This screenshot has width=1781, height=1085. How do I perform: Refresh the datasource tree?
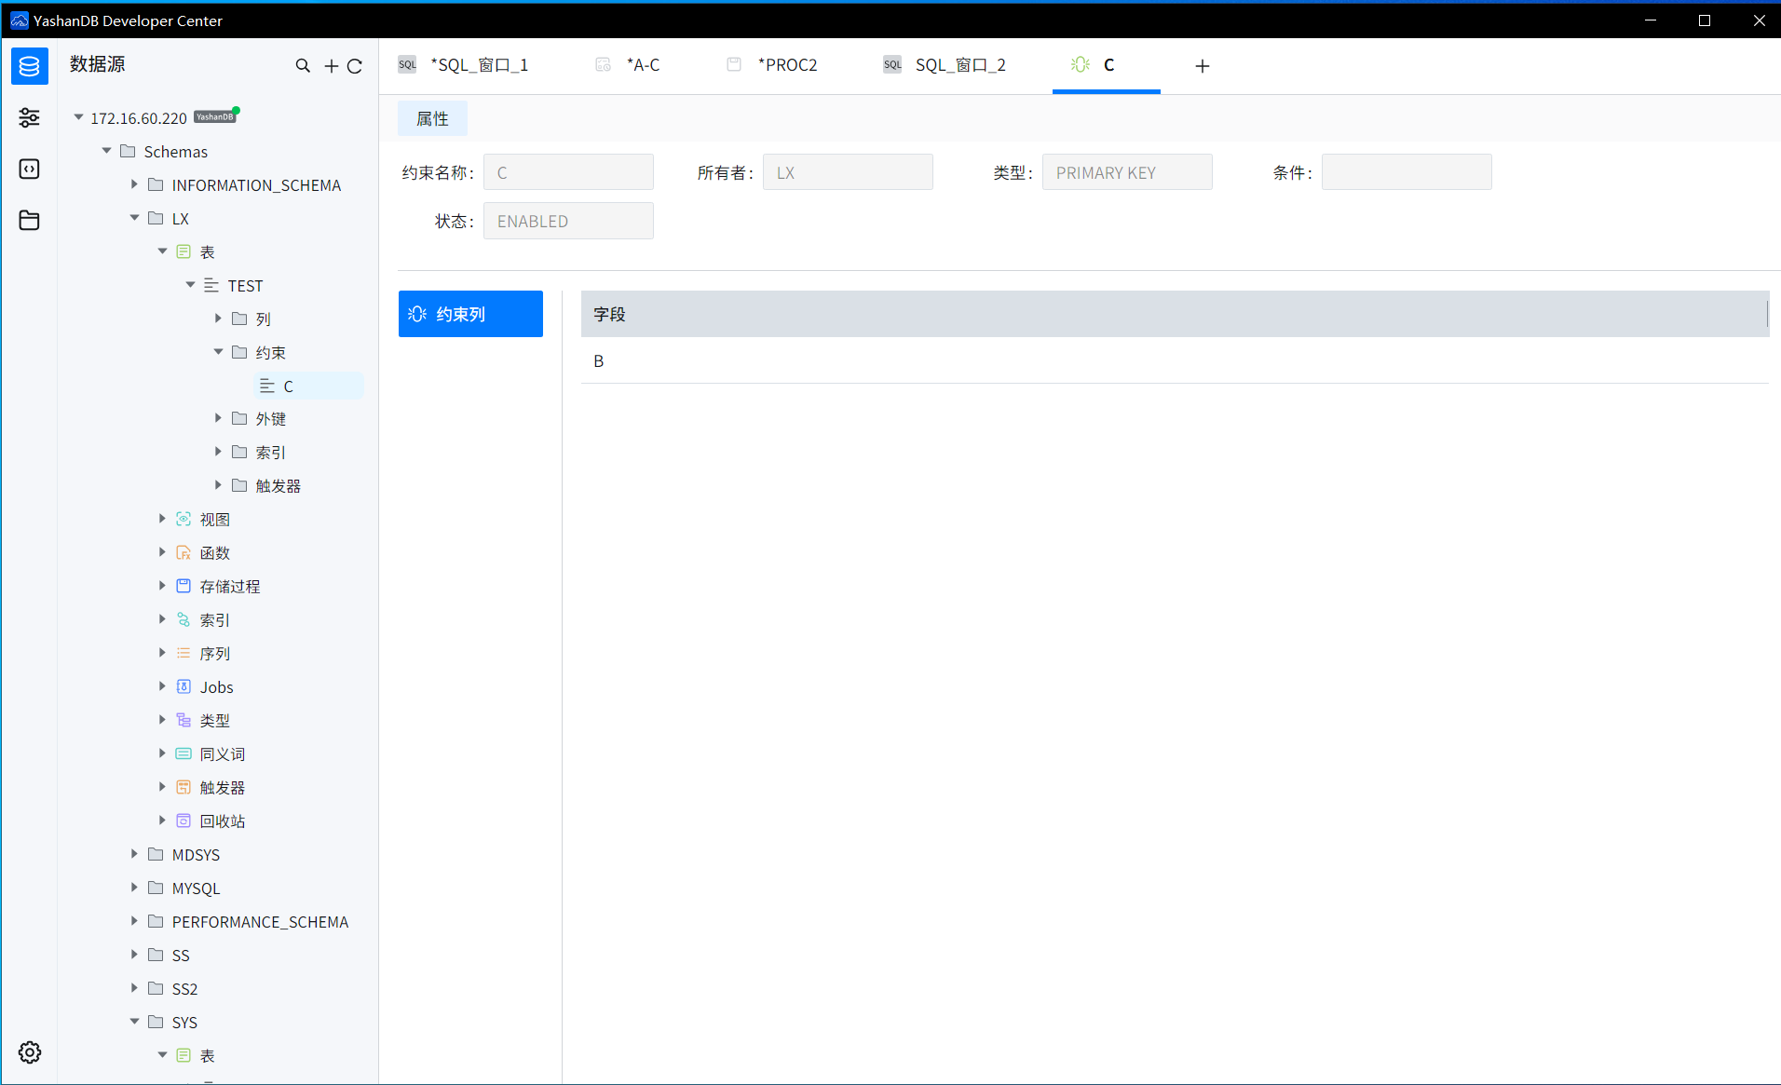coord(355,66)
